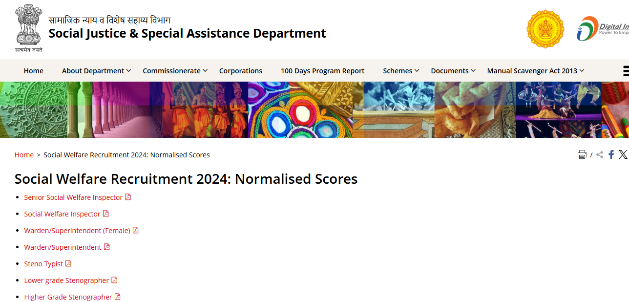Open 100 Days Program Report menu item
629x302 pixels.
[322, 70]
